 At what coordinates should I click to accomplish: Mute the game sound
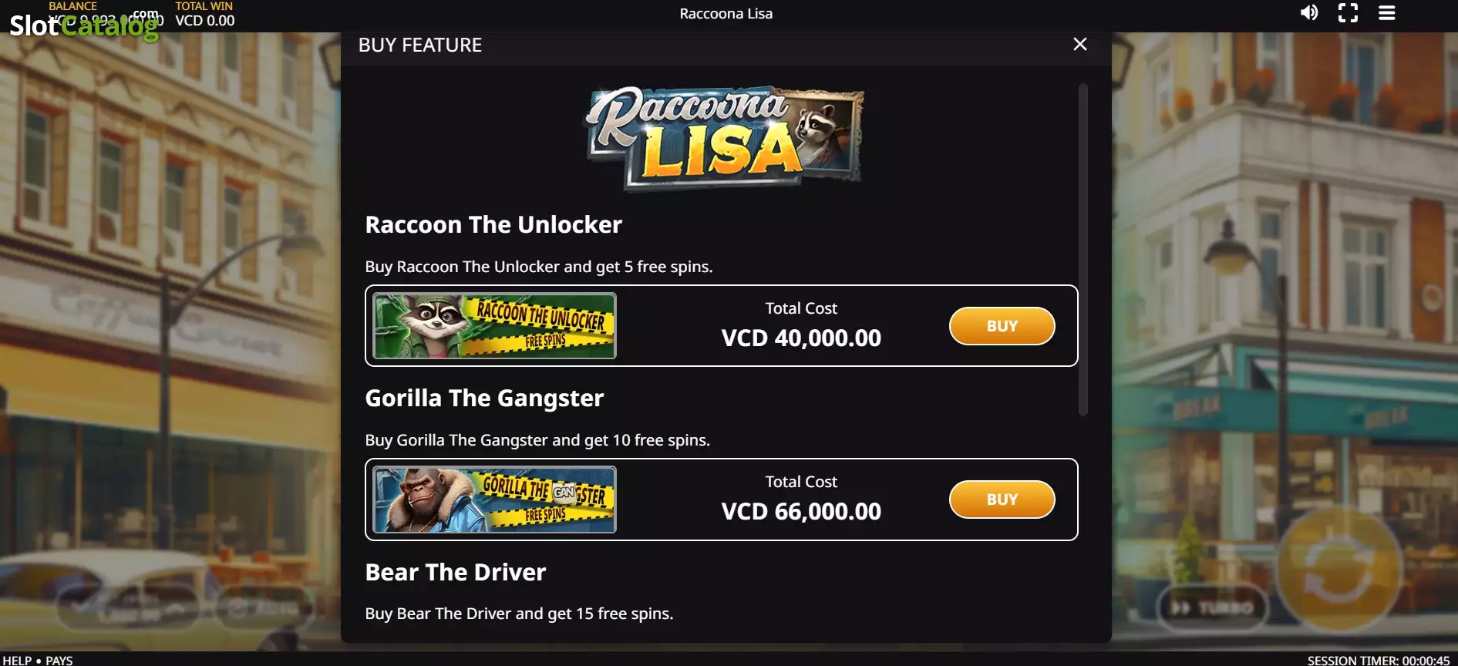click(1309, 12)
